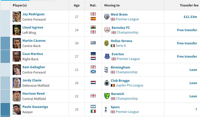Follow the Jupiler Pro League link
The width and height of the screenshot is (200, 117).
(130, 85)
